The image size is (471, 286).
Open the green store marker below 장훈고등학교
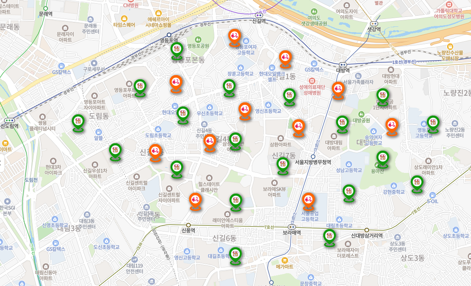(x=229, y=87)
